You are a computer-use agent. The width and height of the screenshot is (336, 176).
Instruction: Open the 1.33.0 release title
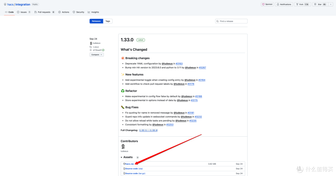click(127, 40)
